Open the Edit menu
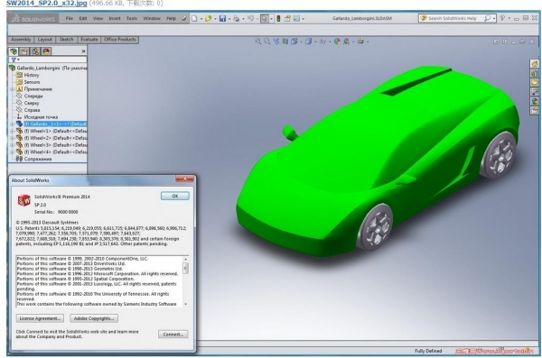 click(x=83, y=18)
